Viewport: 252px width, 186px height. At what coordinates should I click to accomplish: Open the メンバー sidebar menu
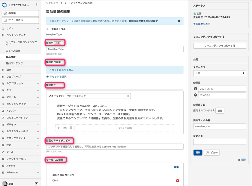point(21,111)
